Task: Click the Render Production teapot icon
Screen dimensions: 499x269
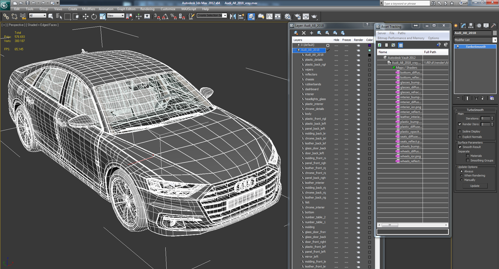Action: [x=314, y=16]
